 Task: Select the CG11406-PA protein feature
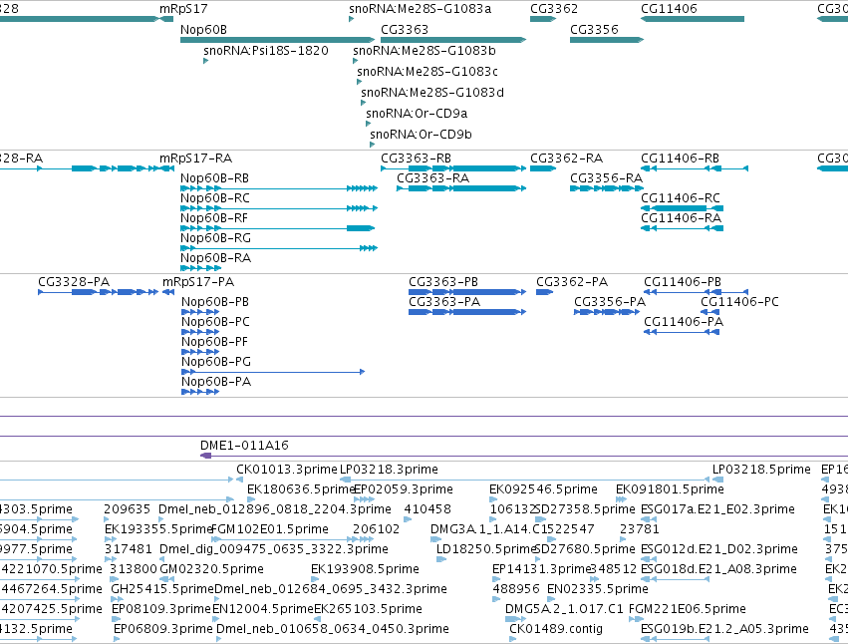click(x=682, y=332)
